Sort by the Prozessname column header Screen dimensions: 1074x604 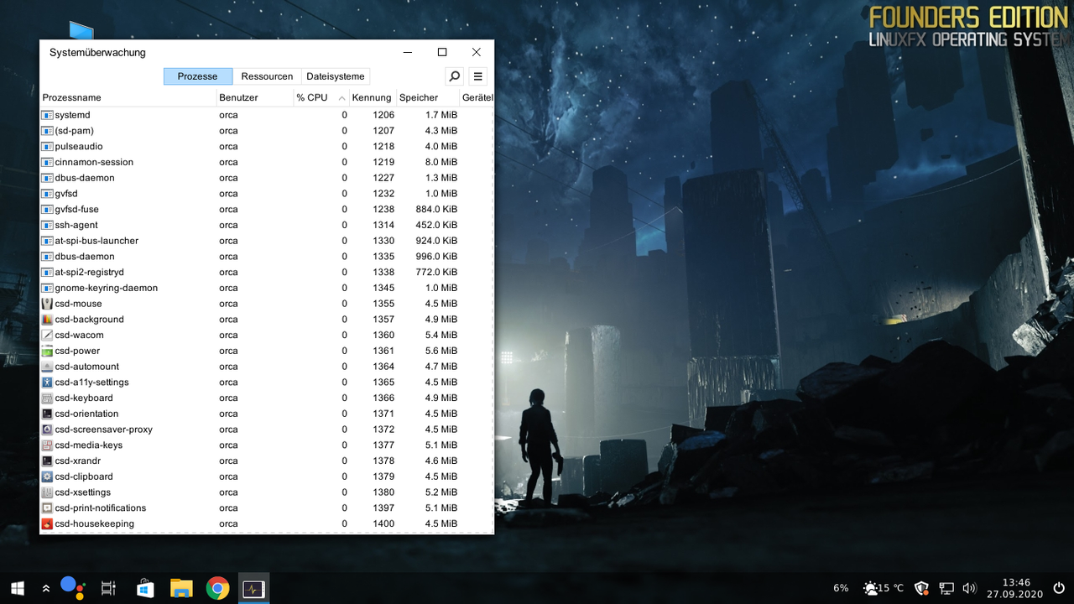(x=128, y=97)
